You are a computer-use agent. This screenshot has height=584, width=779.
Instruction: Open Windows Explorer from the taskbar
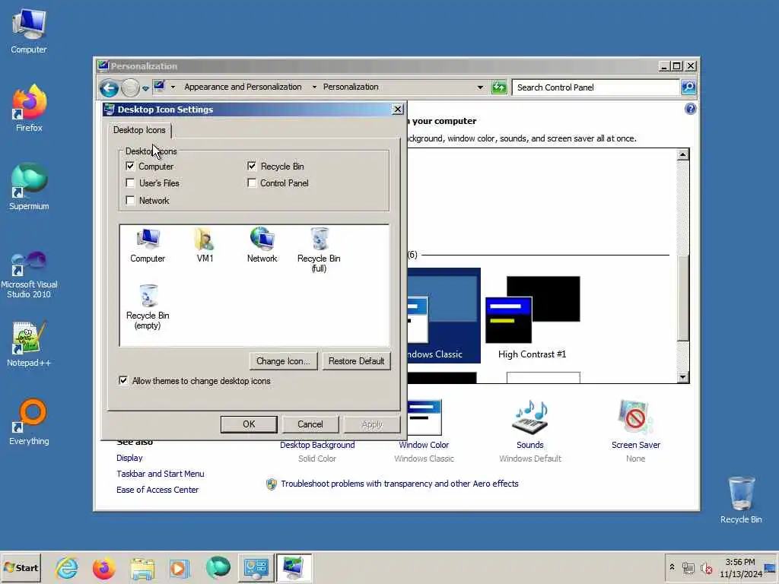pos(142,567)
